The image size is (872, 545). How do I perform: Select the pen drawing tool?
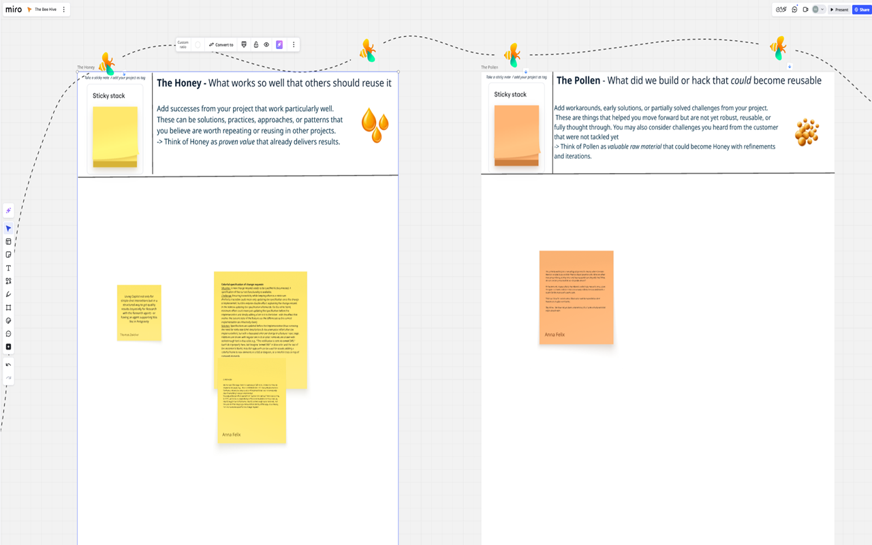coord(8,294)
